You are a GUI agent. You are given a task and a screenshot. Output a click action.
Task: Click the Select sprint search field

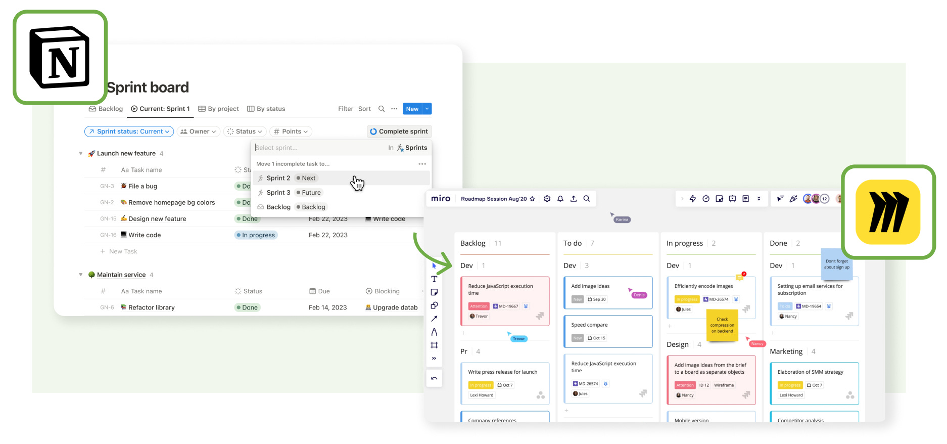(318, 148)
